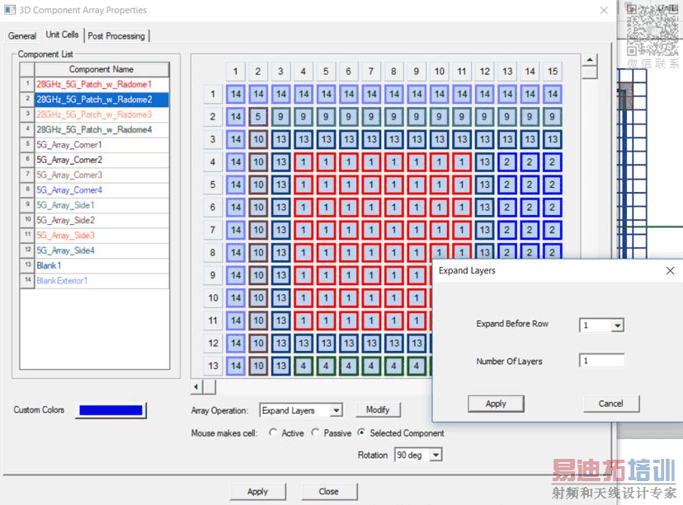Screen dimensions: 683x505
Task: Select the 5G_Array_Side3 component
Action: tap(101, 236)
